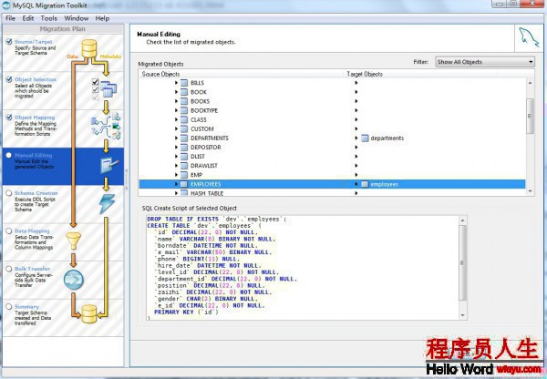
Task: Click the Summary target database icon
Action: coord(89,313)
